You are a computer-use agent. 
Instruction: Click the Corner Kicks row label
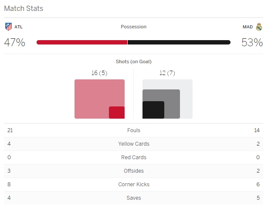tap(133, 184)
